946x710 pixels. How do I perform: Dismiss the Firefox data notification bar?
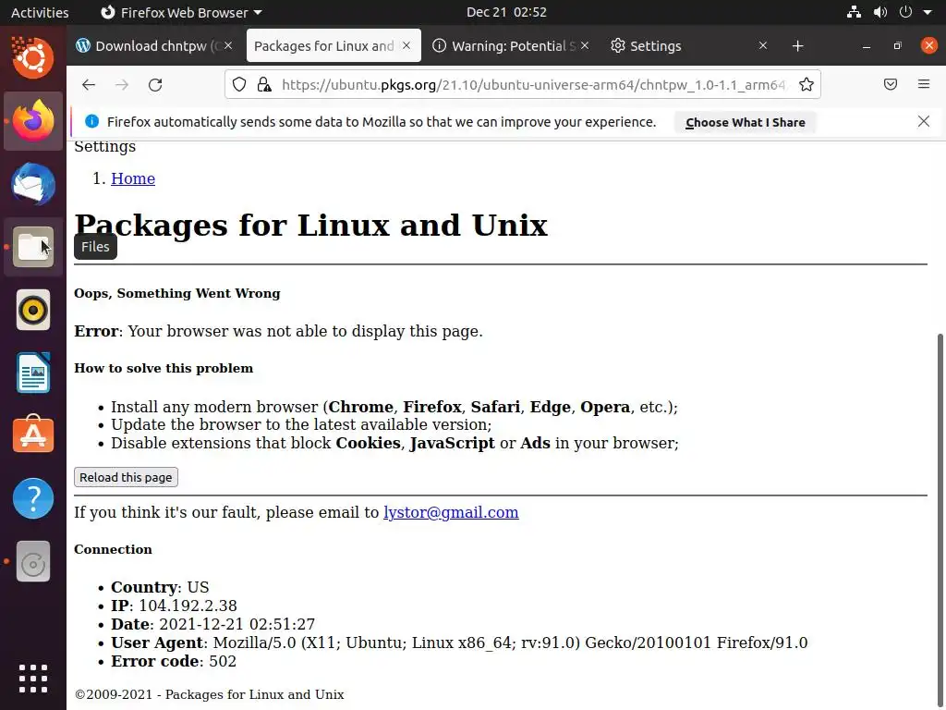click(x=923, y=121)
